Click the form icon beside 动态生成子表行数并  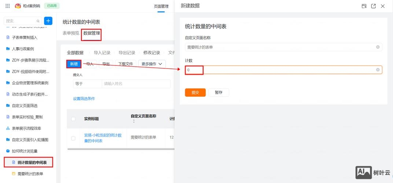click(8, 94)
